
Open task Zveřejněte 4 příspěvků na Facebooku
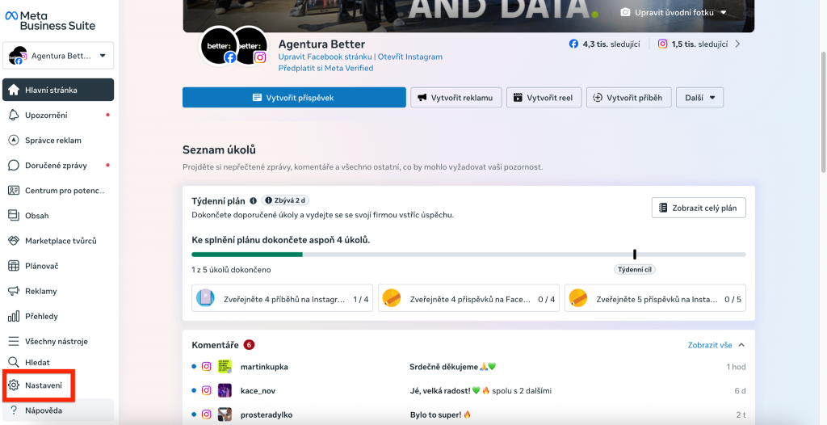point(468,299)
